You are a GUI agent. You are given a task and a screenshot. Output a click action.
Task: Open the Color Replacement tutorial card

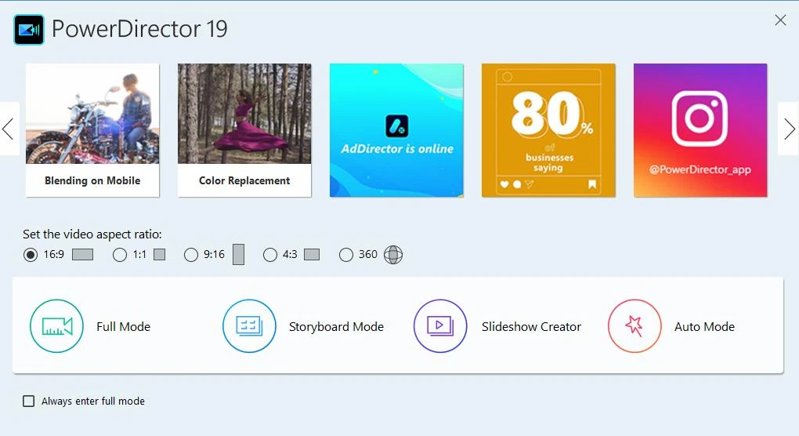coord(244,130)
